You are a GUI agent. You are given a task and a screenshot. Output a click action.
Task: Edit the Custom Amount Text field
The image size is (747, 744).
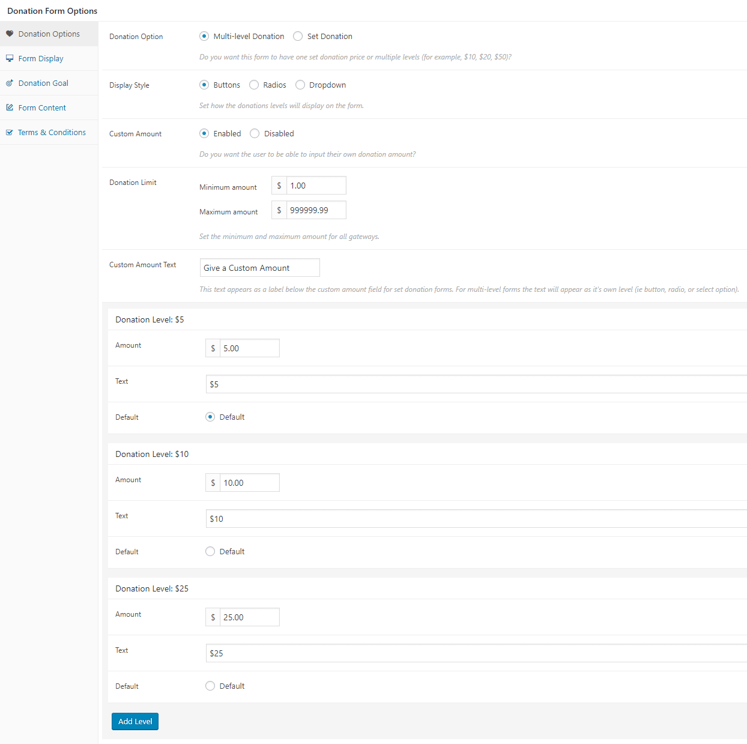click(259, 267)
